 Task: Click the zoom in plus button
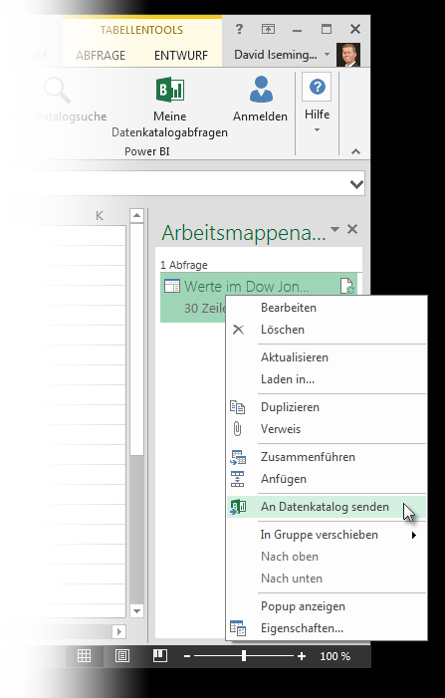302,656
